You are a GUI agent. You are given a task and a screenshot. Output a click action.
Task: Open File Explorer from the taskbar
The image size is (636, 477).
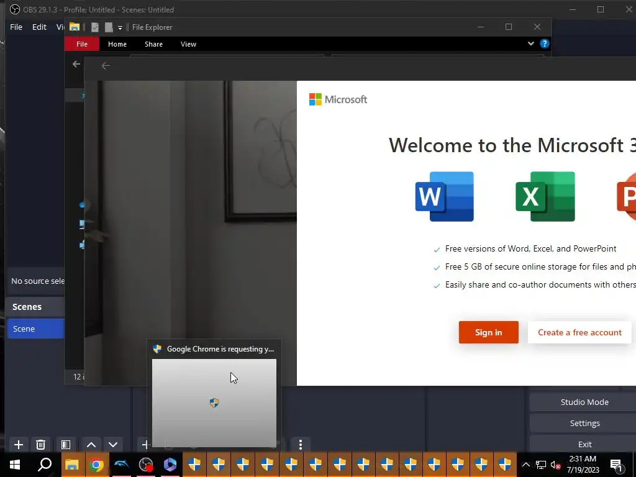72,465
